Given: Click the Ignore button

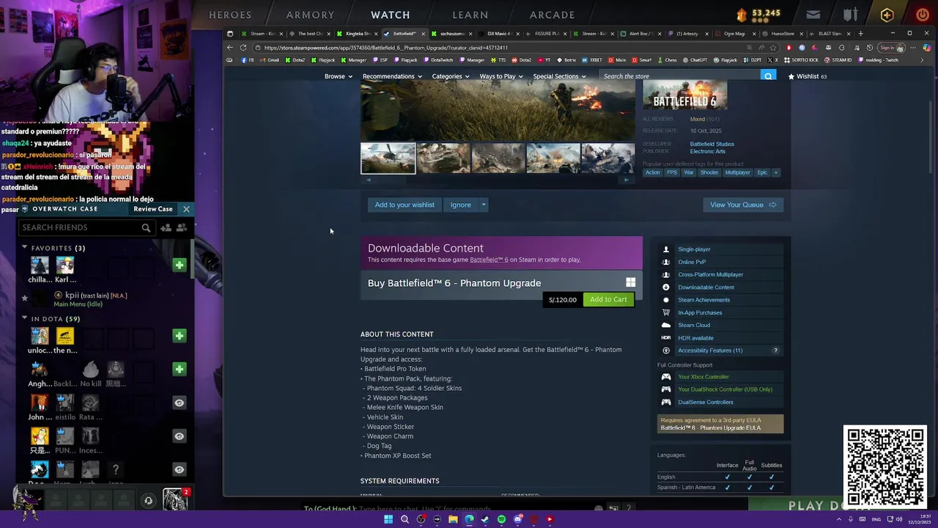Looking at the screenshot, I should tap(461, 205).
